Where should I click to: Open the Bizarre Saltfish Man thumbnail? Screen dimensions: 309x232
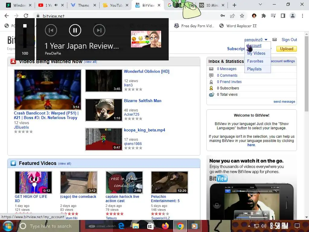point(104,110)
